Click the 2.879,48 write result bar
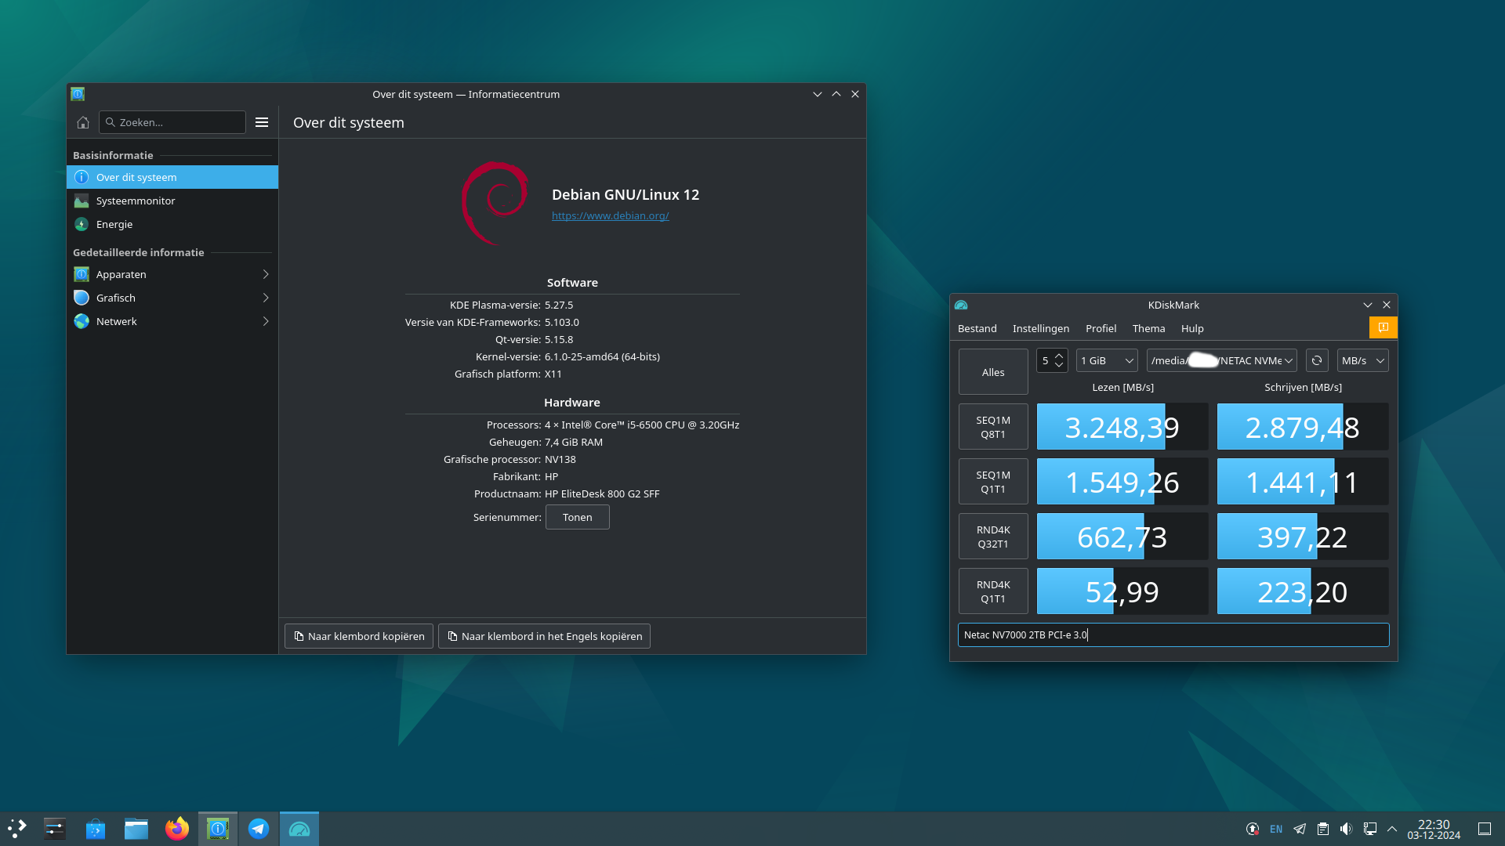The image size is (1505, 846). 1303,427
